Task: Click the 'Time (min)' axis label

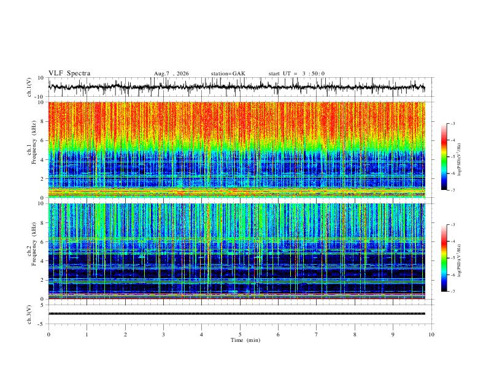Action: pyautogui.click(x=245, y=340)
